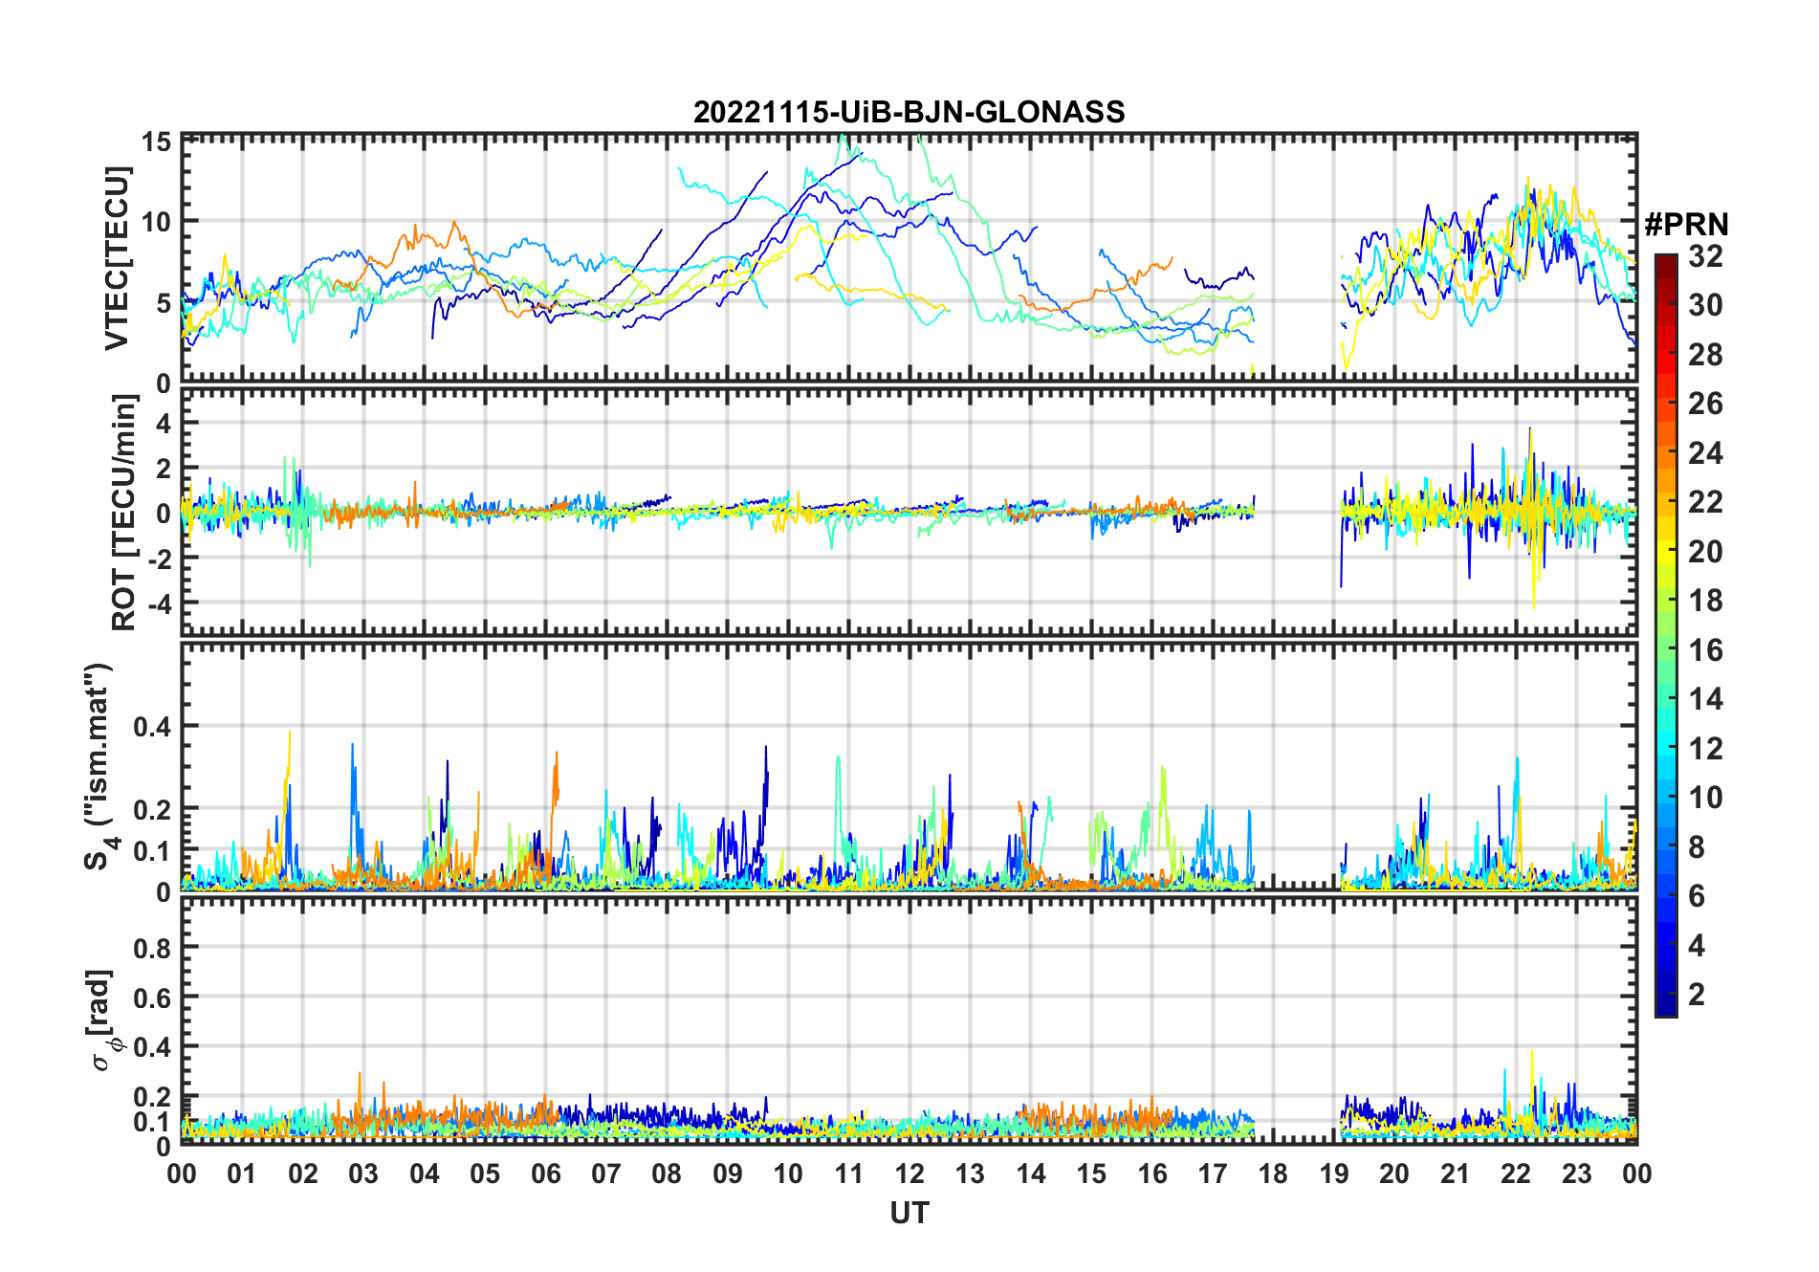This screenshot has height=1272, width=1819.
Task: Click the ROT [TECU/min] y-axis label
Action: 123,513
